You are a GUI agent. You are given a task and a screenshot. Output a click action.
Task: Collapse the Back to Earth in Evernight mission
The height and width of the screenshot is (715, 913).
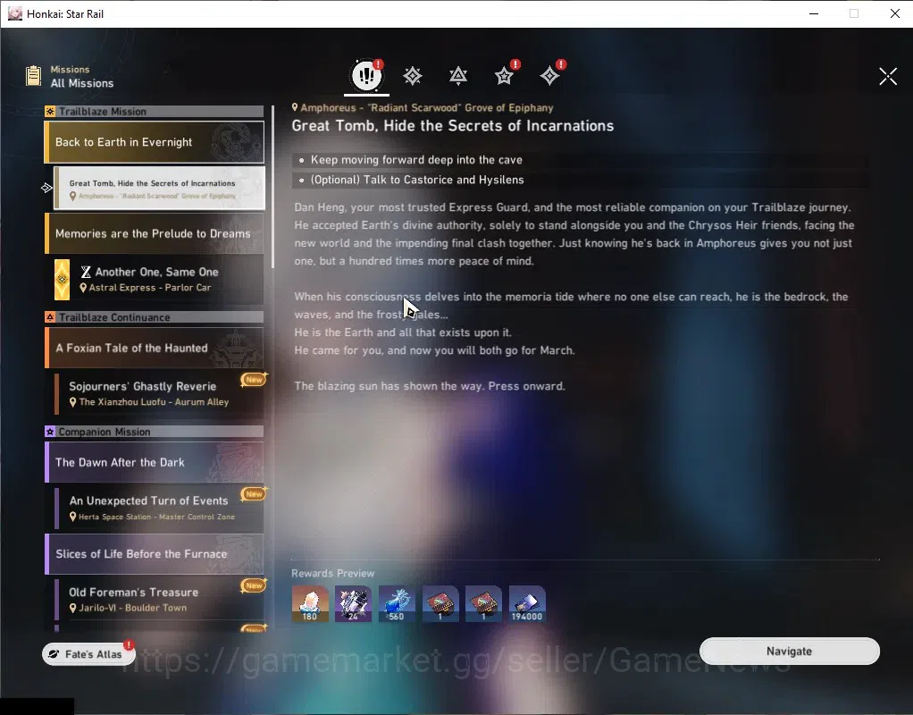[x=155, y=142]
